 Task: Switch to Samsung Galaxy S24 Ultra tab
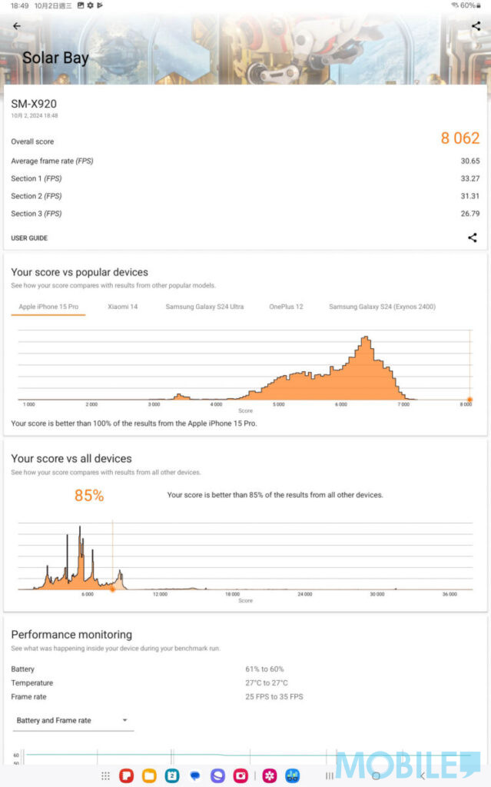(204, 307)
